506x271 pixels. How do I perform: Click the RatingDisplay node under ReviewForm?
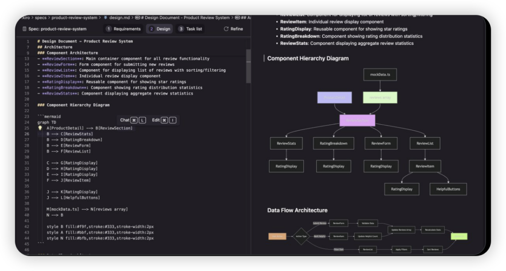[381, 166]
